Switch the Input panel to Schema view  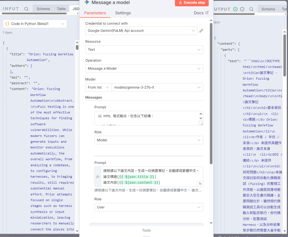43,9
